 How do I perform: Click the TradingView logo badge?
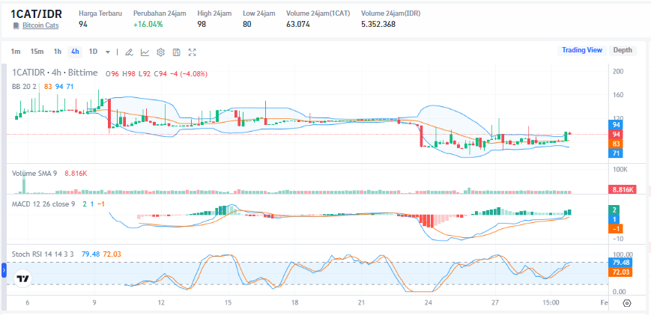22,278
